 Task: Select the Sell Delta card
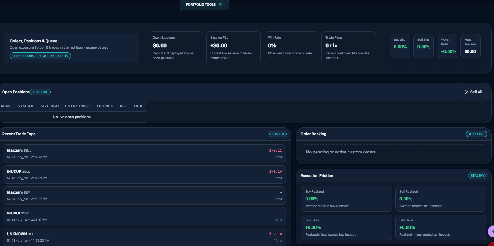tap(441, 227)
